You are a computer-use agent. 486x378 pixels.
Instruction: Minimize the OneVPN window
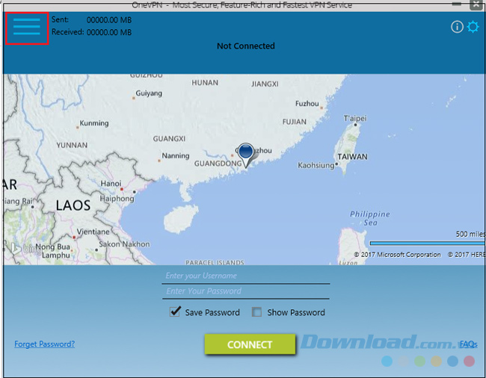(457, 4)
